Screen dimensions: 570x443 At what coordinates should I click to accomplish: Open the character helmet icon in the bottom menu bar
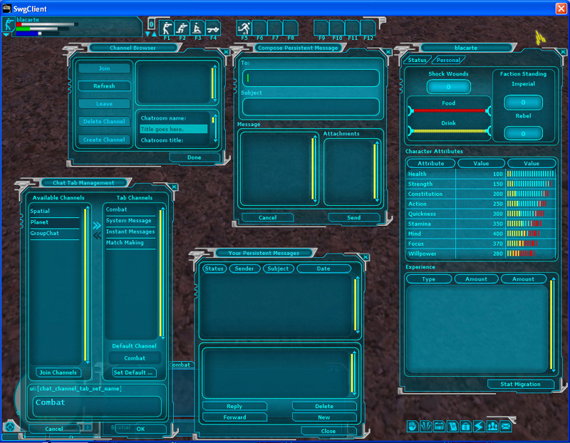coord(413,426)
